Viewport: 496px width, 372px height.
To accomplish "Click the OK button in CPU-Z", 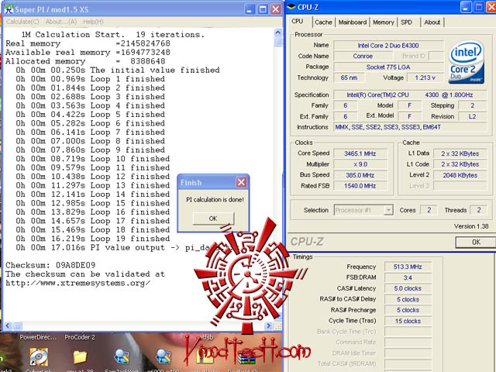I will 476,242.
